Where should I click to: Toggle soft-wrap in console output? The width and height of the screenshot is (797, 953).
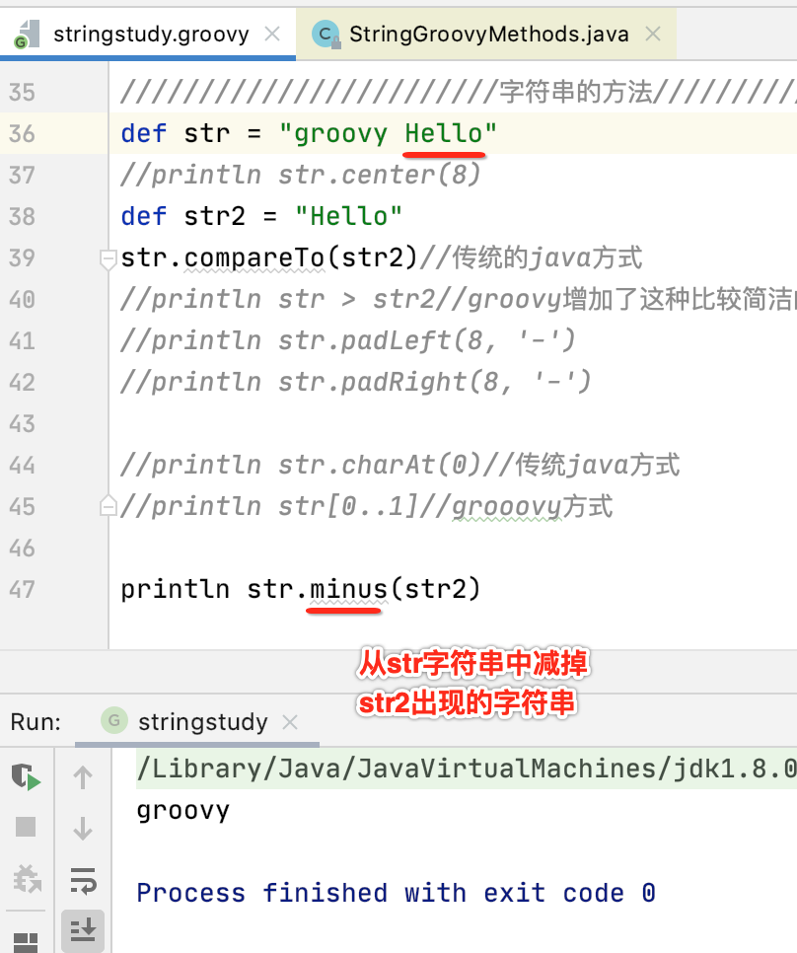click(x=83, y=880)
